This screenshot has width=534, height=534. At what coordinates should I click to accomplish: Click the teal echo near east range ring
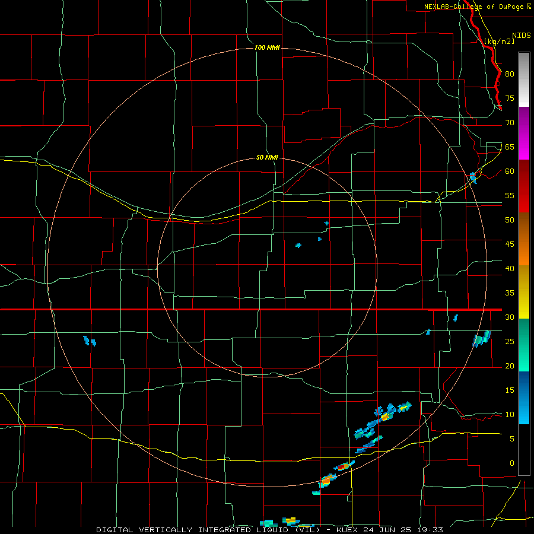(x=482, y=339)
